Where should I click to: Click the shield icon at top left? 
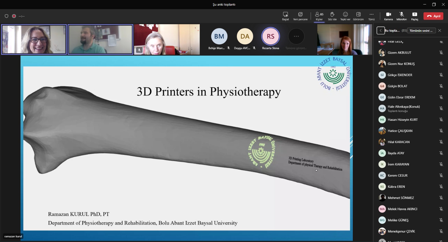6,16
